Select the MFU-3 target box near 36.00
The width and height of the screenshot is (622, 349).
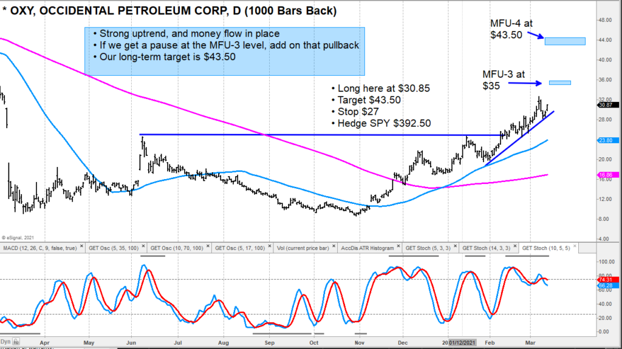click(x=559, y=83)
